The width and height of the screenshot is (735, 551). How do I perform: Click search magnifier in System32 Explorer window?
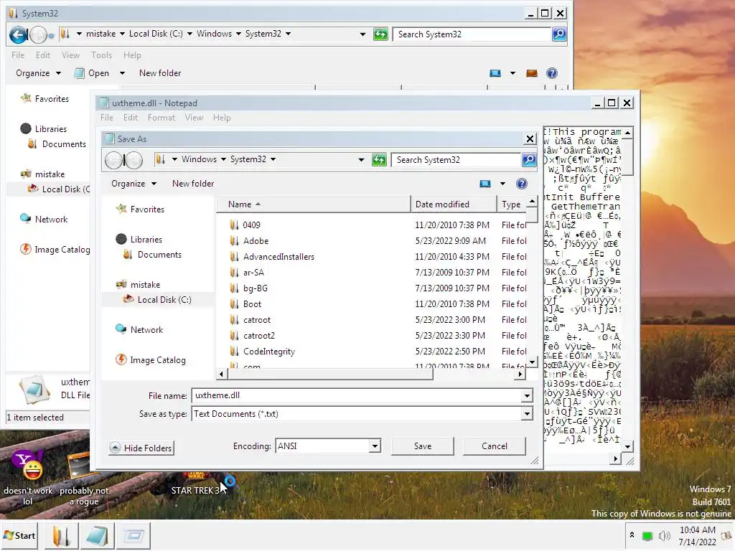click(x=558, y=34)
